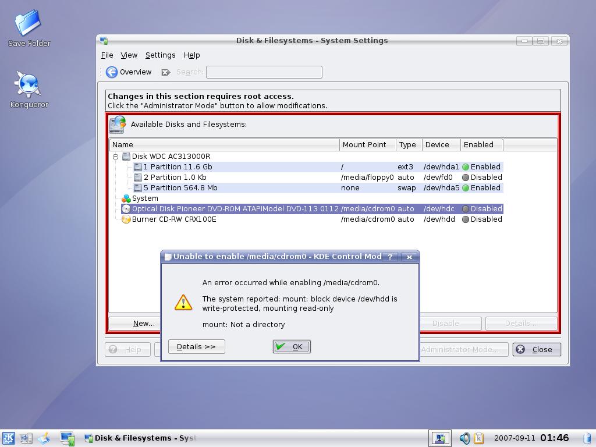Viewport: 596px width, 447px height.
Task: Click the Overview back arrow icon
Action: [112, 72]
